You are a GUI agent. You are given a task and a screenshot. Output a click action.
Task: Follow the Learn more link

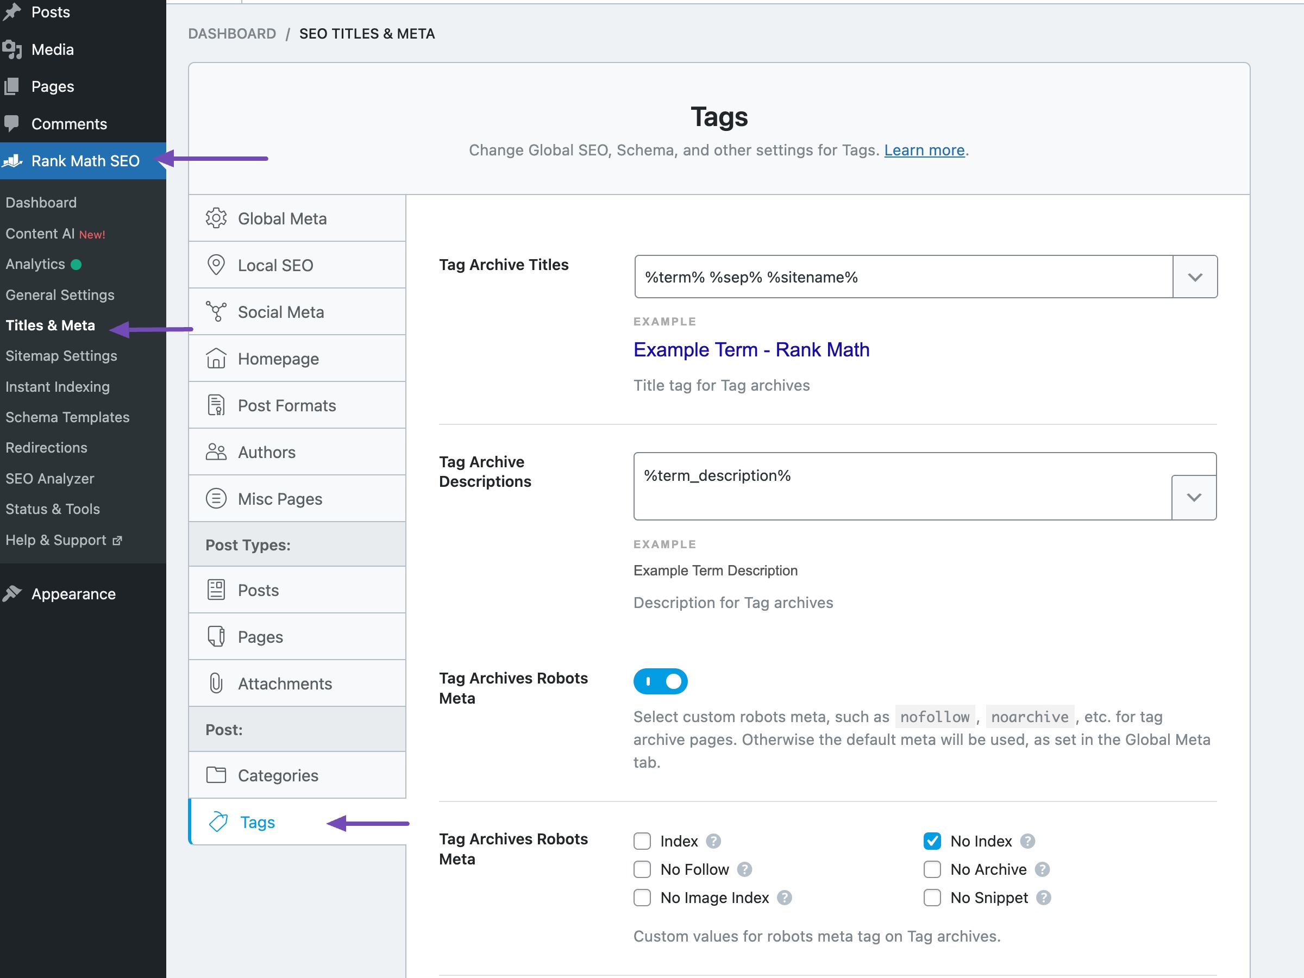point(924,151)
